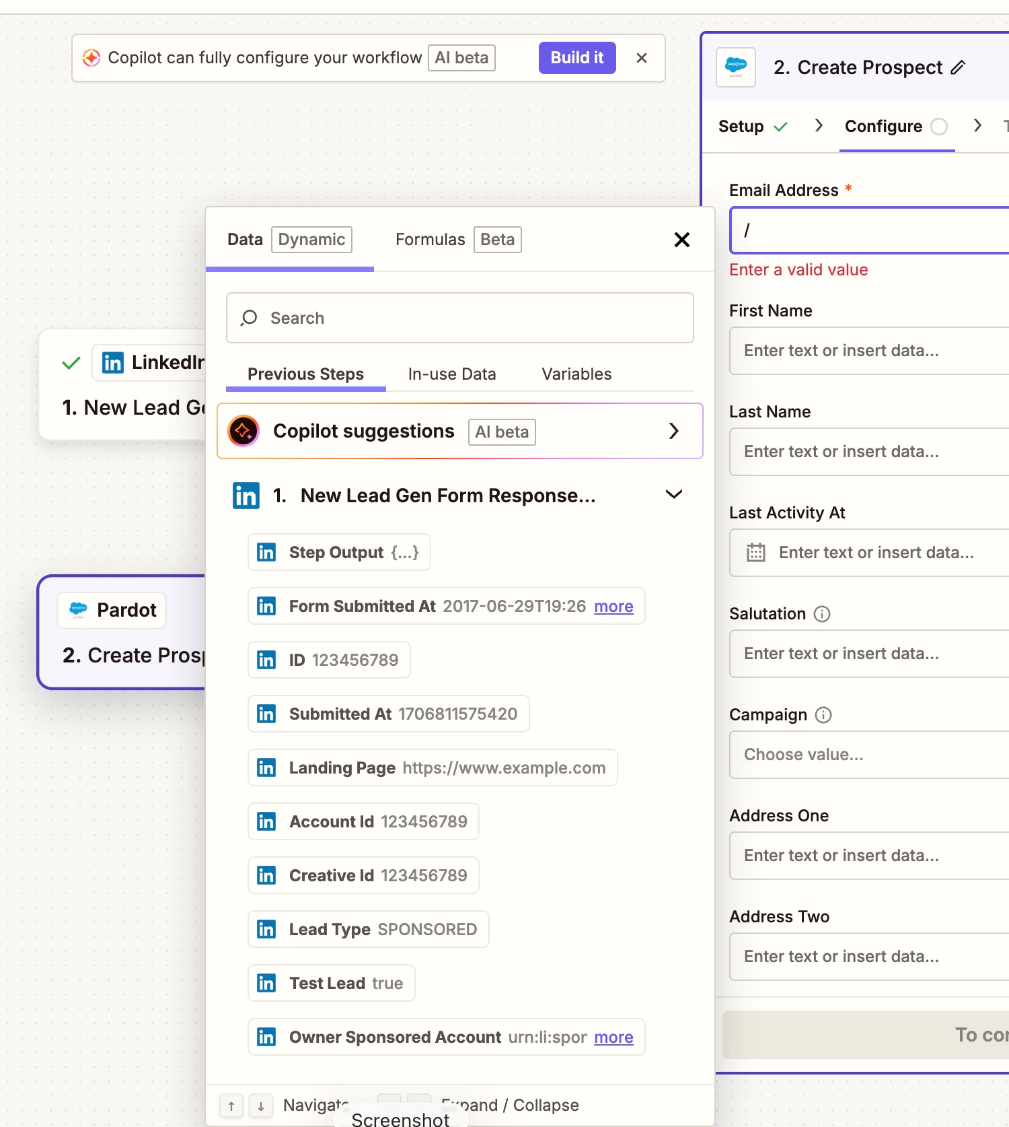The image size is (1009, 1127).
Task: Open the Campaign Choose value dropdown
Action: click(x=869, y=755)
